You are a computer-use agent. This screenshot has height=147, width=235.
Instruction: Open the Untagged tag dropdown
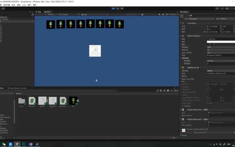click(201, 19)
